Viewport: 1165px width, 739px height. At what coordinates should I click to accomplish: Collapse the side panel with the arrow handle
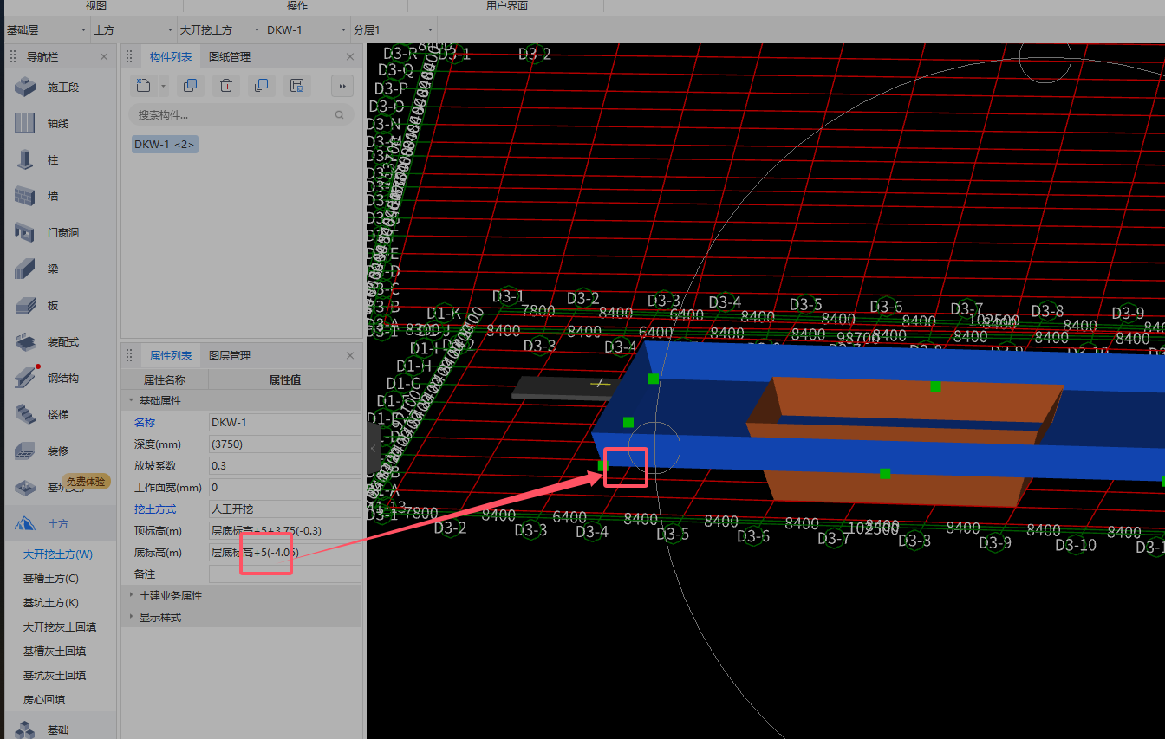(373, 448)
